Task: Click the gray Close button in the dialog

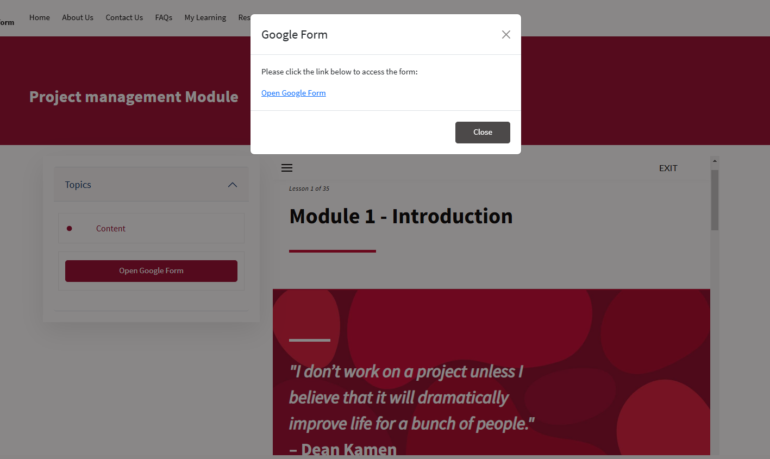Action: (x=483, y=133)
